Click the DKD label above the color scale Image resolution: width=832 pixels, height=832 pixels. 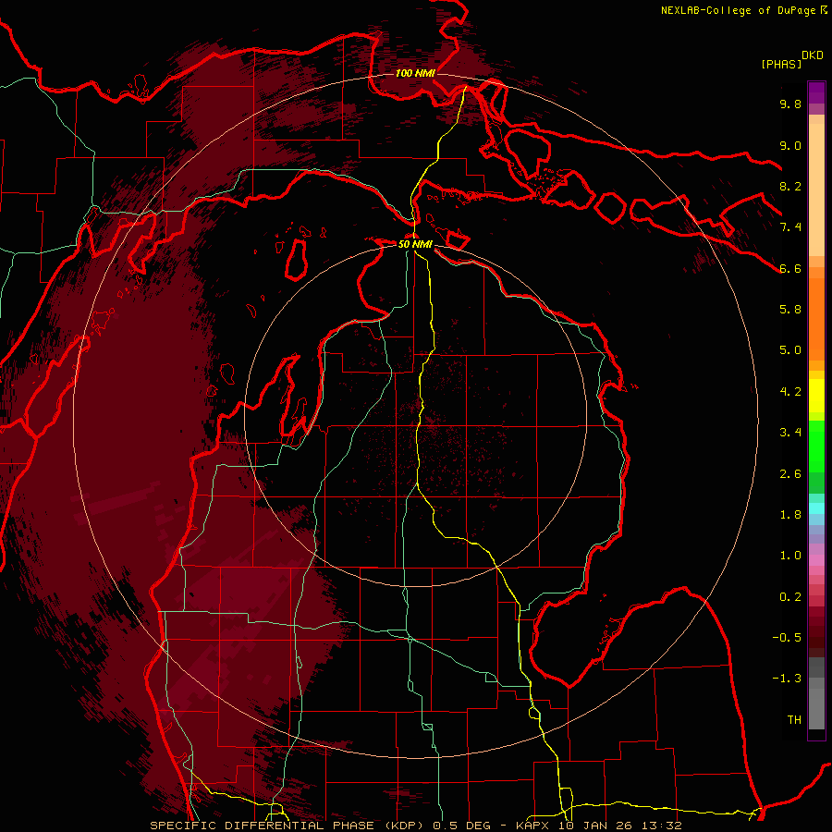(813, 55)
